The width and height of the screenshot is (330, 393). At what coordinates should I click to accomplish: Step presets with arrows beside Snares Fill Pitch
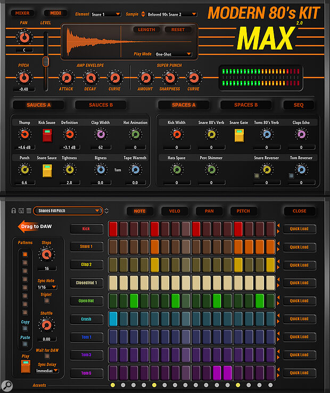point(106,211)
